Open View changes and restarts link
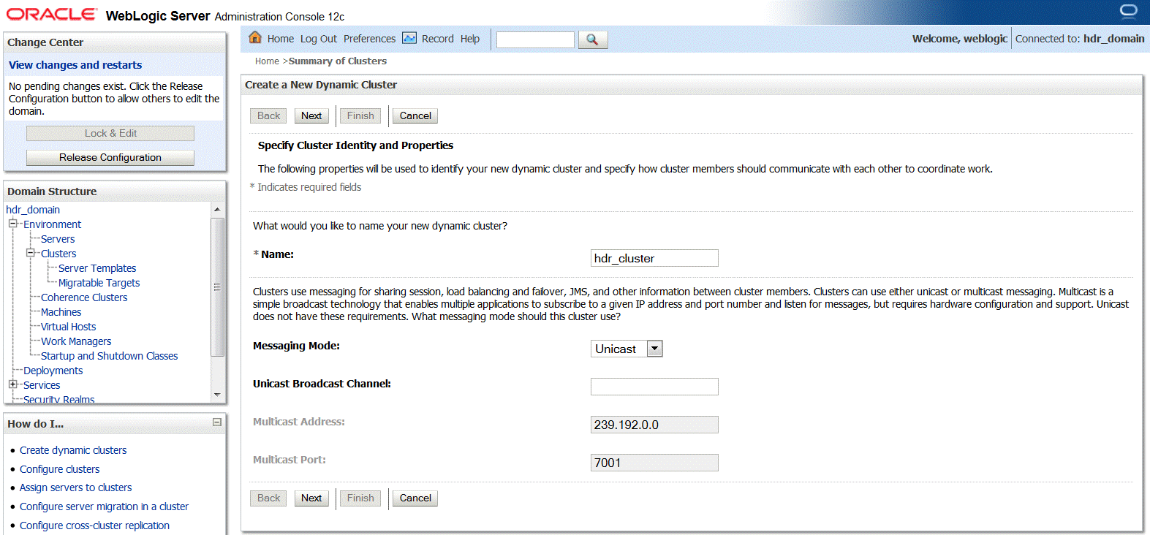 coord(75,65)
